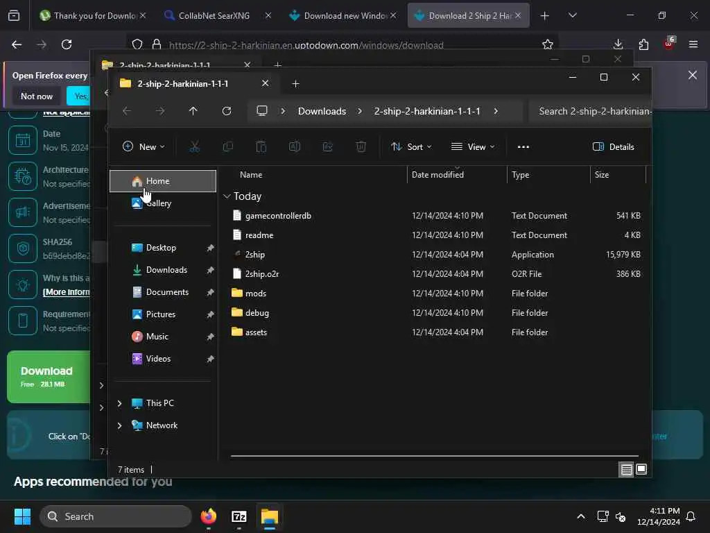710x533 pixels.
Task: Click the Paste clipboard icon in Explorer toolbar
Action: (x=261, y=146)
